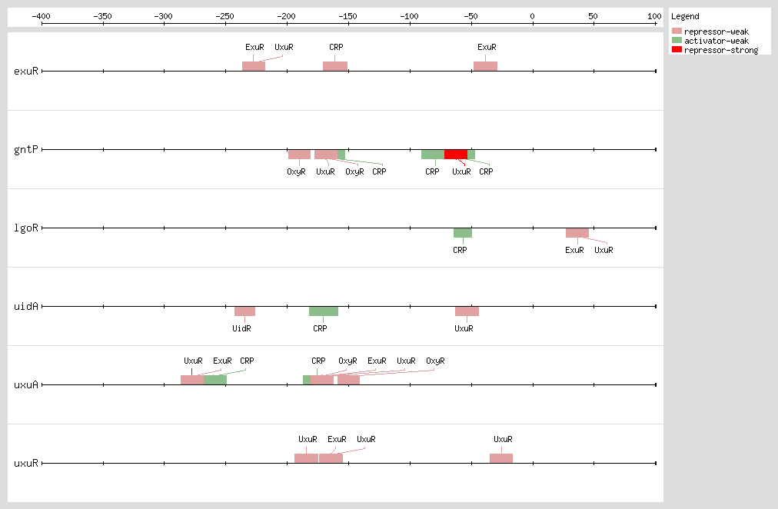778x509 pixels.
Task: Select the 'activator-weak' legend text
Action: [x=716, y=41]
